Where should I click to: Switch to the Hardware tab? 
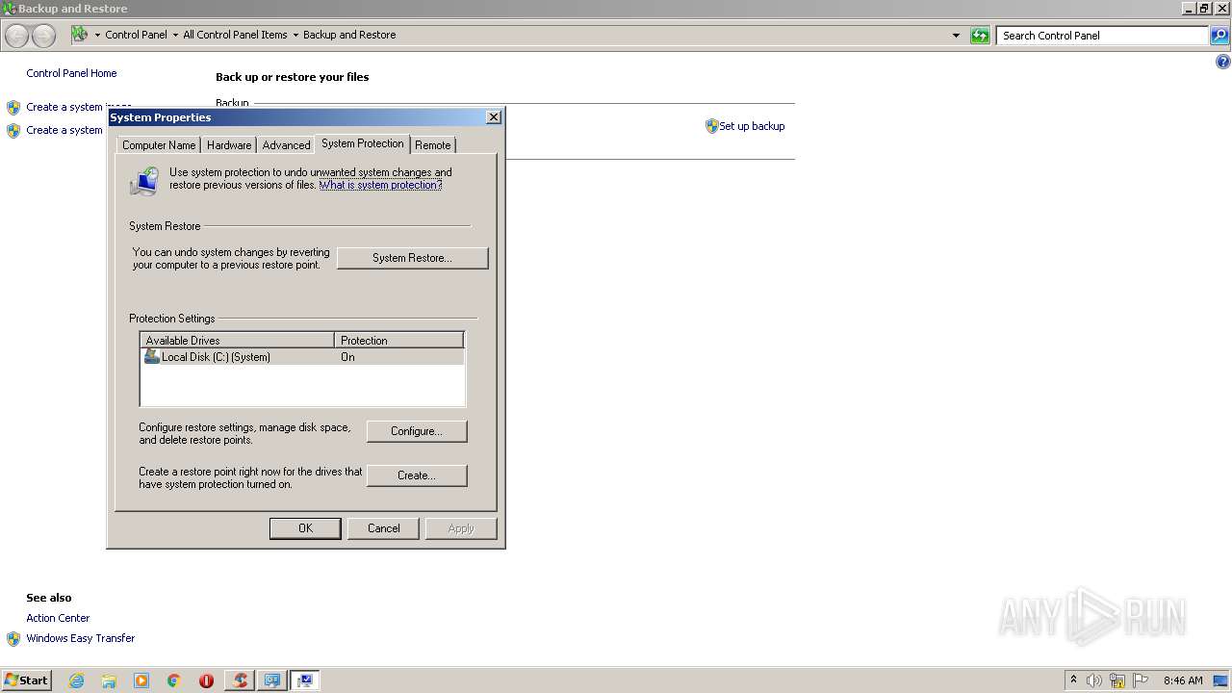229,145
